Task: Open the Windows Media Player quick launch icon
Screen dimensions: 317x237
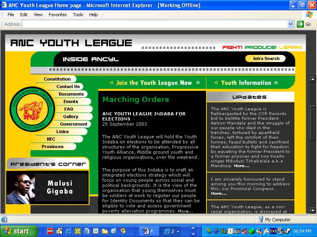Action: pyautogui.click(x=123, y=231)
